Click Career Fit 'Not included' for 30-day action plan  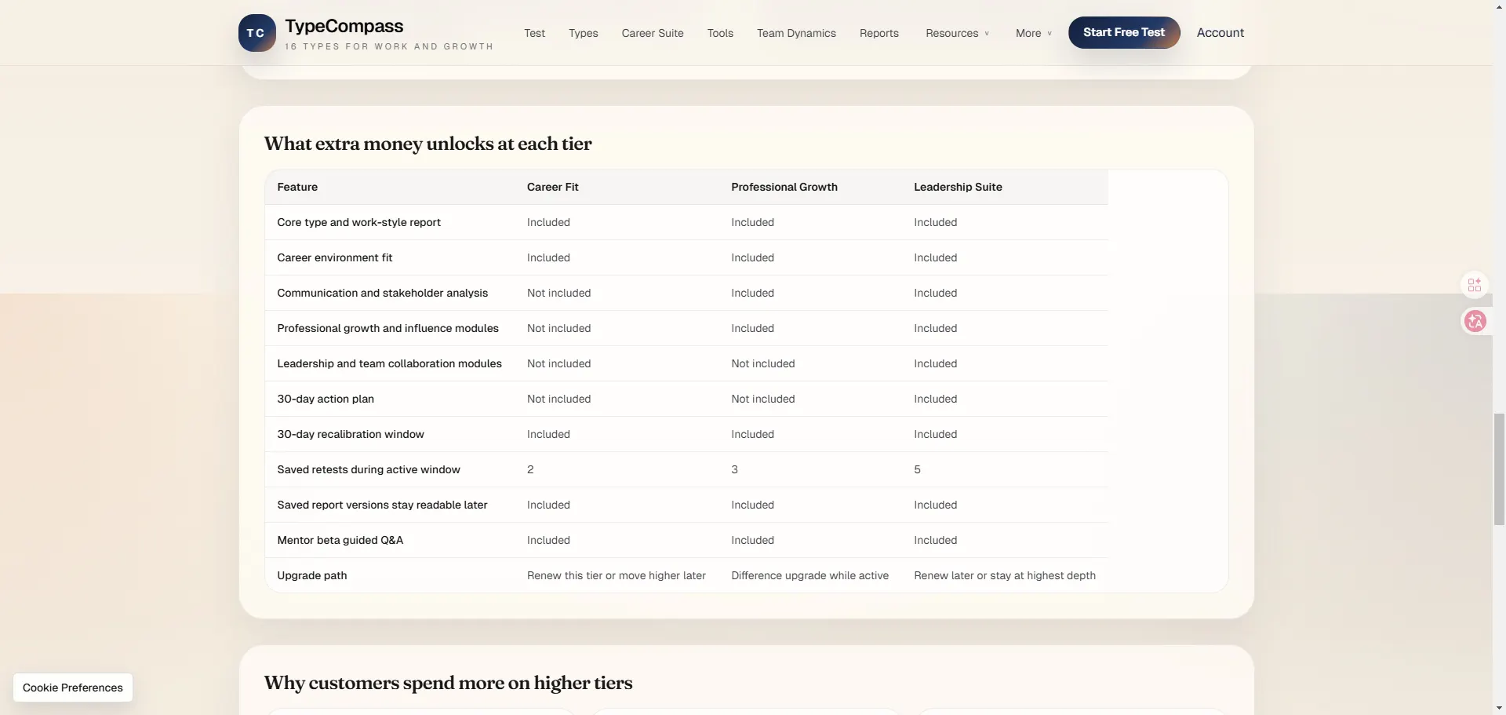pos(558,399)
